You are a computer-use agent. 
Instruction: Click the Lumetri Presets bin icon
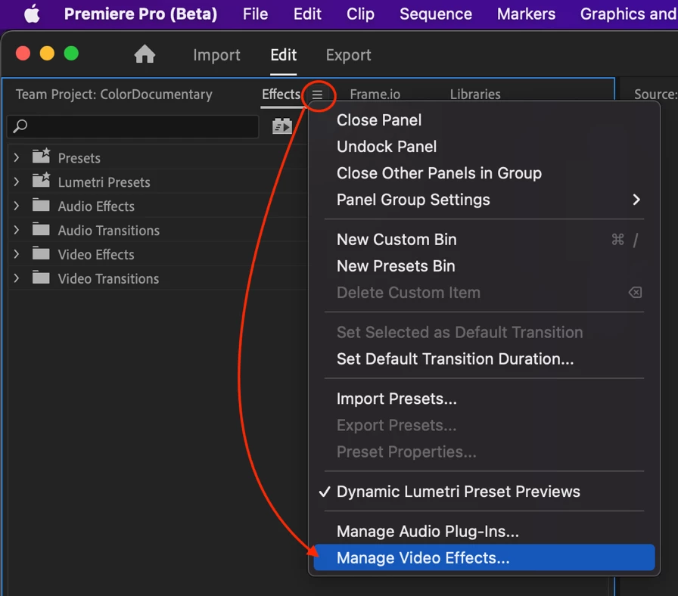[42, 181]
